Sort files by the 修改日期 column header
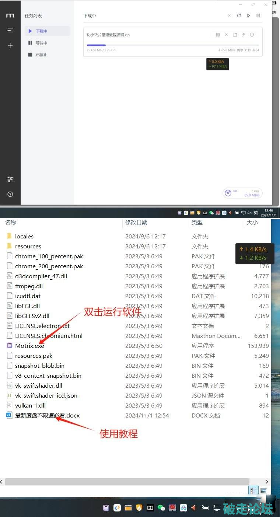Image resolution: width=280 pixels, height=517 pixels. pos(136,222)
